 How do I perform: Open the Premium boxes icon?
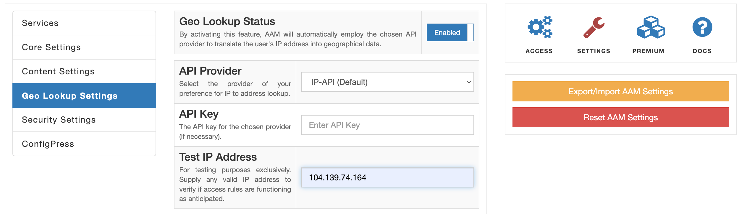651,27
